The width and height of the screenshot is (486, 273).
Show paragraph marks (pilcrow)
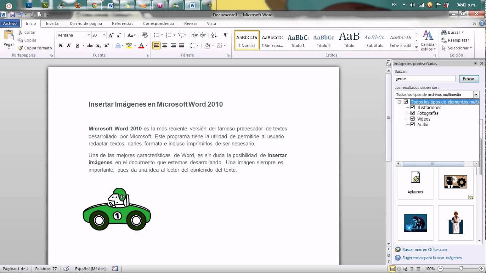tap(226, 35)
